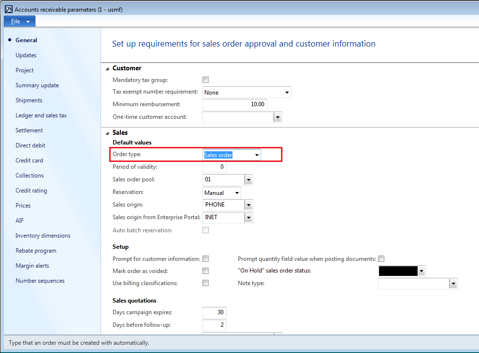This screenshot has width=479, height=353.
Task: Expand the Order type dropdown
Action: point(257,155)
